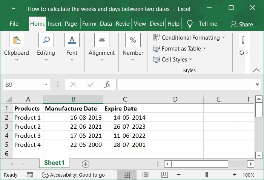Screen dimensions: 264x180
Task: Click Accessibility: Good to go status
Action: [74, 175]
